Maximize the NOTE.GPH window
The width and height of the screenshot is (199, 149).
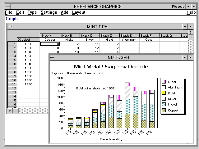(x=190, y=57)
